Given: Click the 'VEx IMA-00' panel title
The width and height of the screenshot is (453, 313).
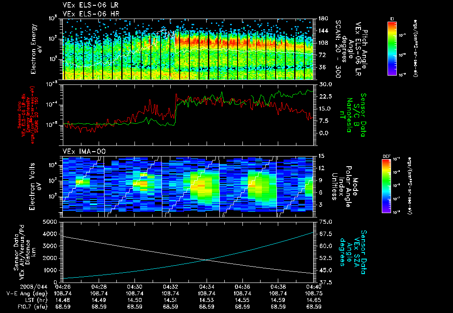Looking at the screenshot, I should [84, 151].
